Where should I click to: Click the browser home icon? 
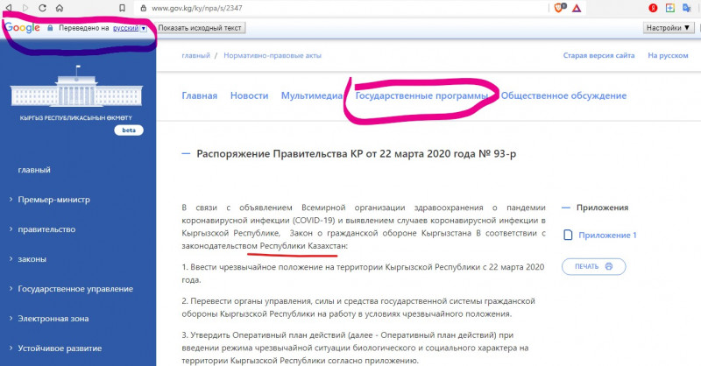pos(59,8)
